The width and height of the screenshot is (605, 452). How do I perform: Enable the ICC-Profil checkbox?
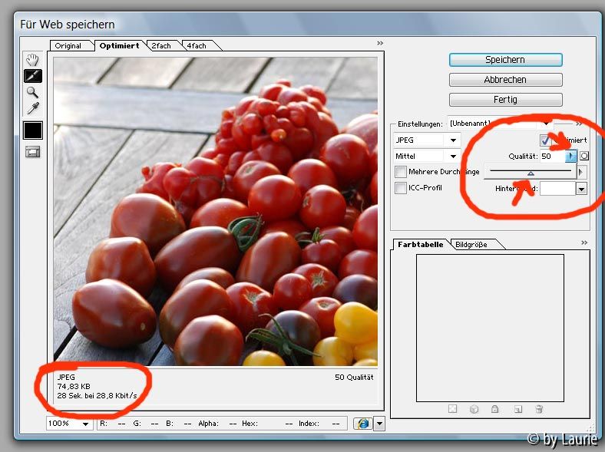(x=401, y=188)
